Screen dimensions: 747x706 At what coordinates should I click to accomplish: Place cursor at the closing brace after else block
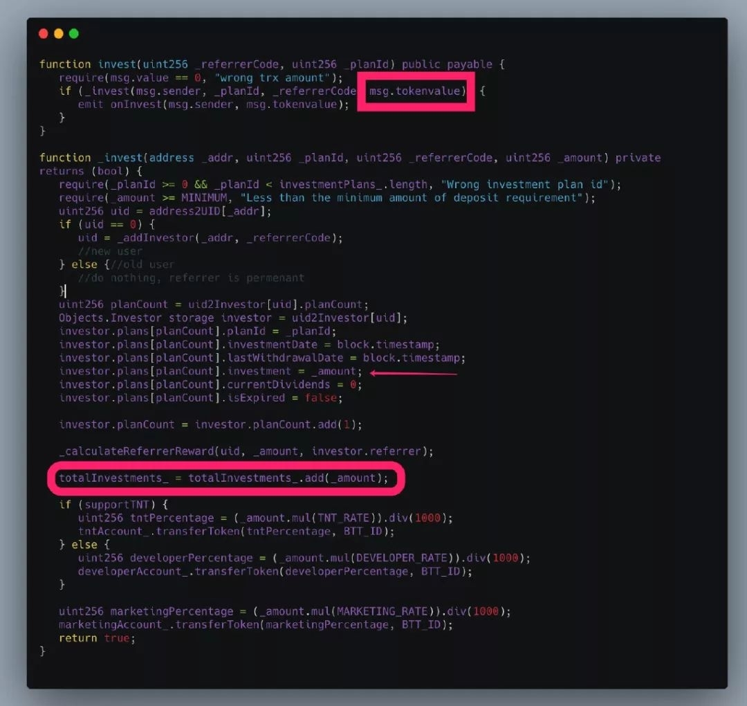click(64, 291)
